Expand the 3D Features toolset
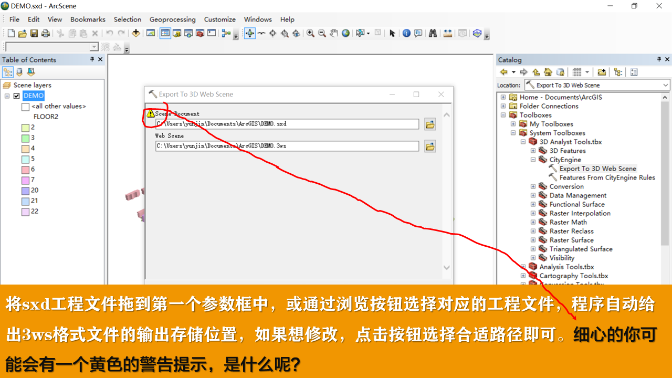Image resolution: width=672 pixels, height=378 pixels. click(x=533, y=151)
